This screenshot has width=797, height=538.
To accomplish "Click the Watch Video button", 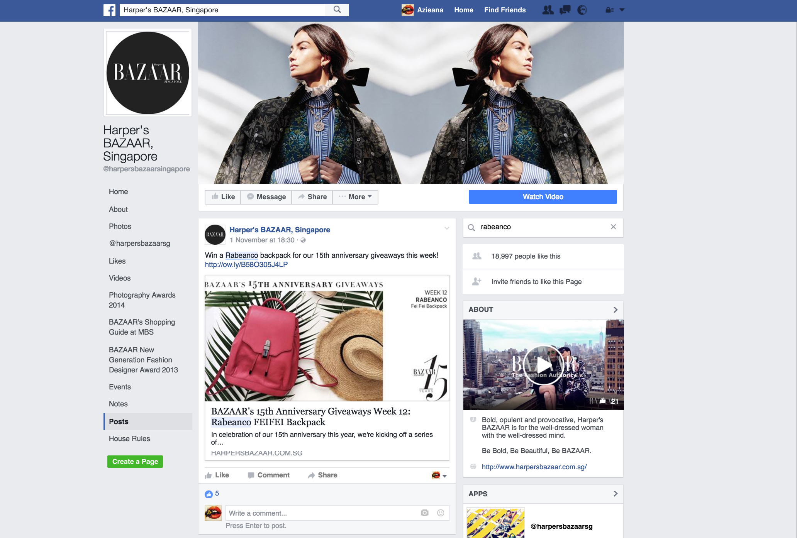I will click(x=543, y=197).
